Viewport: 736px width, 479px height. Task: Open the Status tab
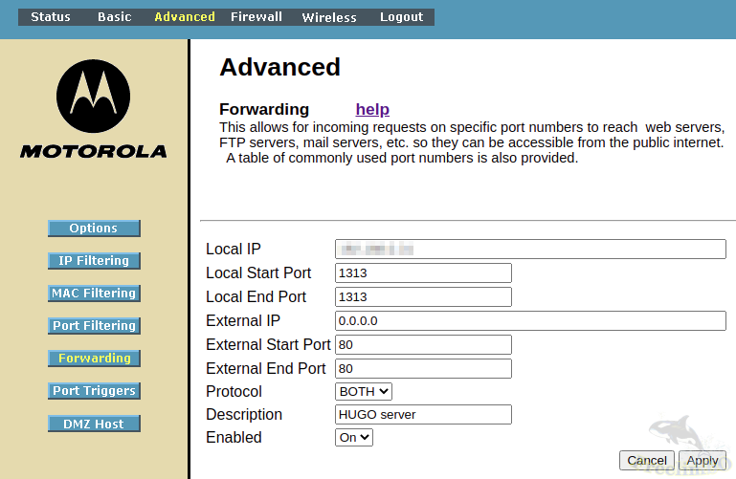click(51, 17)
